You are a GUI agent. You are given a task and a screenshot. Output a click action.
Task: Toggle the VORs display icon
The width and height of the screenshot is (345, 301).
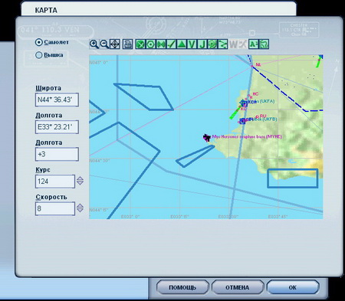coord(150,44)
